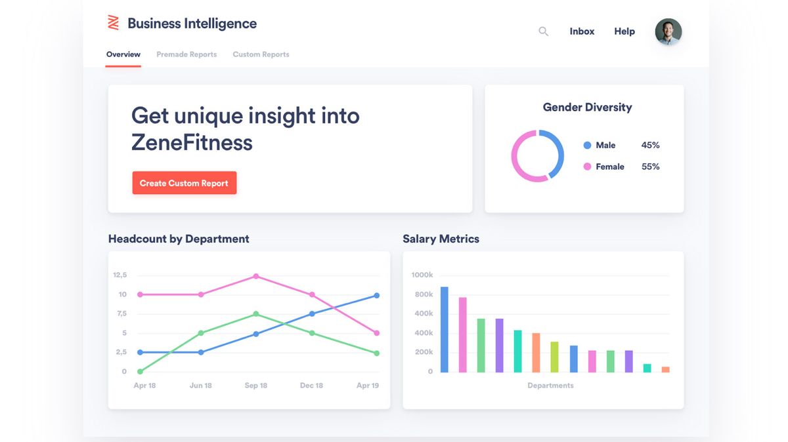
Task: Click the peak point on the pink line
Action: pyautogui.click(x=256, y=277)
